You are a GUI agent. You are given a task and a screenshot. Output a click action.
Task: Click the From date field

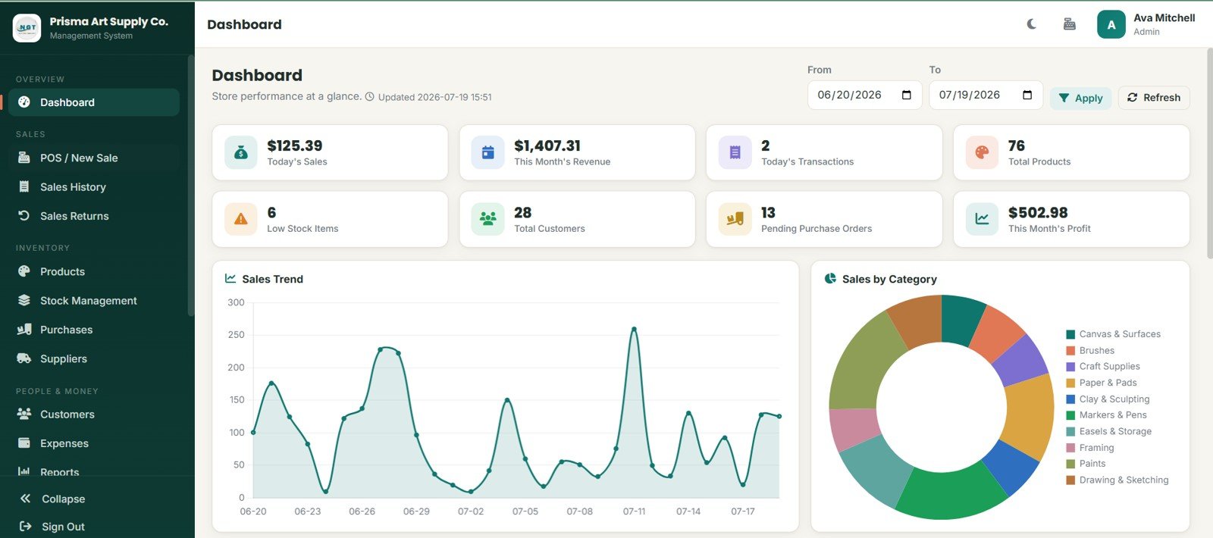tap(864, 95)
